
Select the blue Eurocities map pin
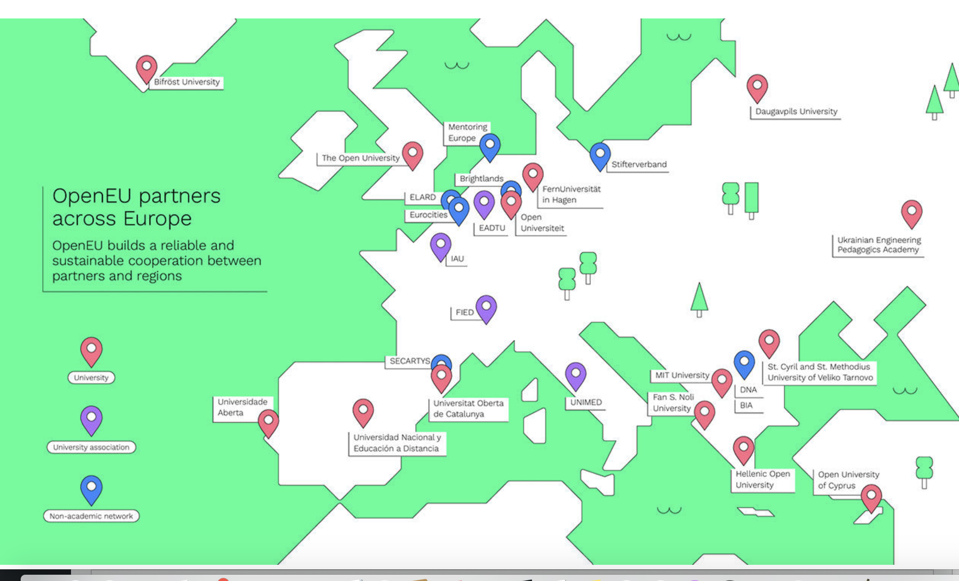459,210
